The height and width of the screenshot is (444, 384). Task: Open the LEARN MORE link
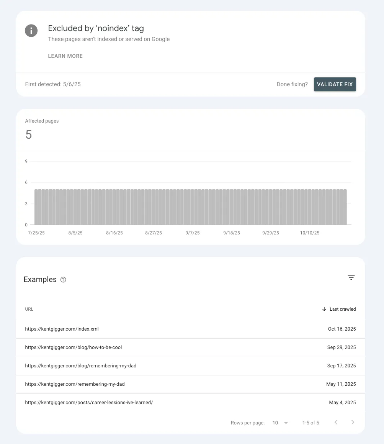65,56
